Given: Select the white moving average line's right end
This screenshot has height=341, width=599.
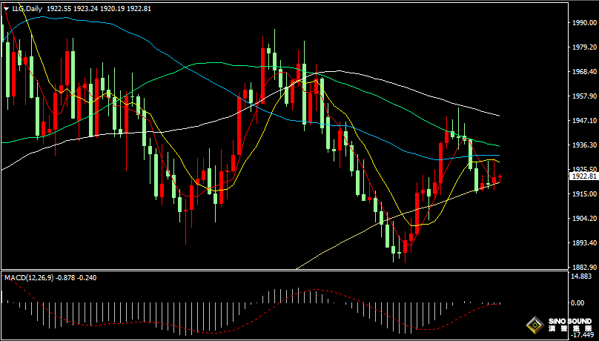Looking at the screenshot, I should tap(498, 116).
